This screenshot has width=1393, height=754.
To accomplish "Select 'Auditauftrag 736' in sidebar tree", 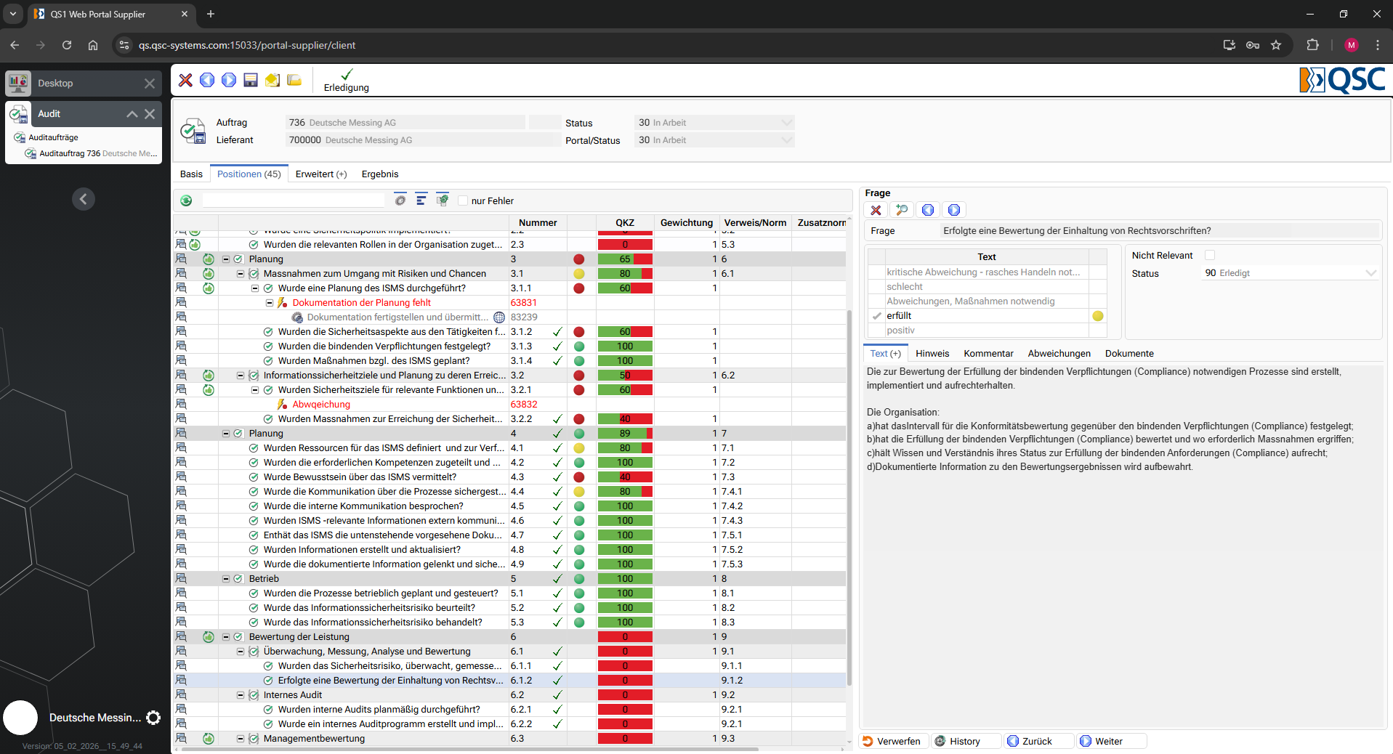I will click(92, 154).
